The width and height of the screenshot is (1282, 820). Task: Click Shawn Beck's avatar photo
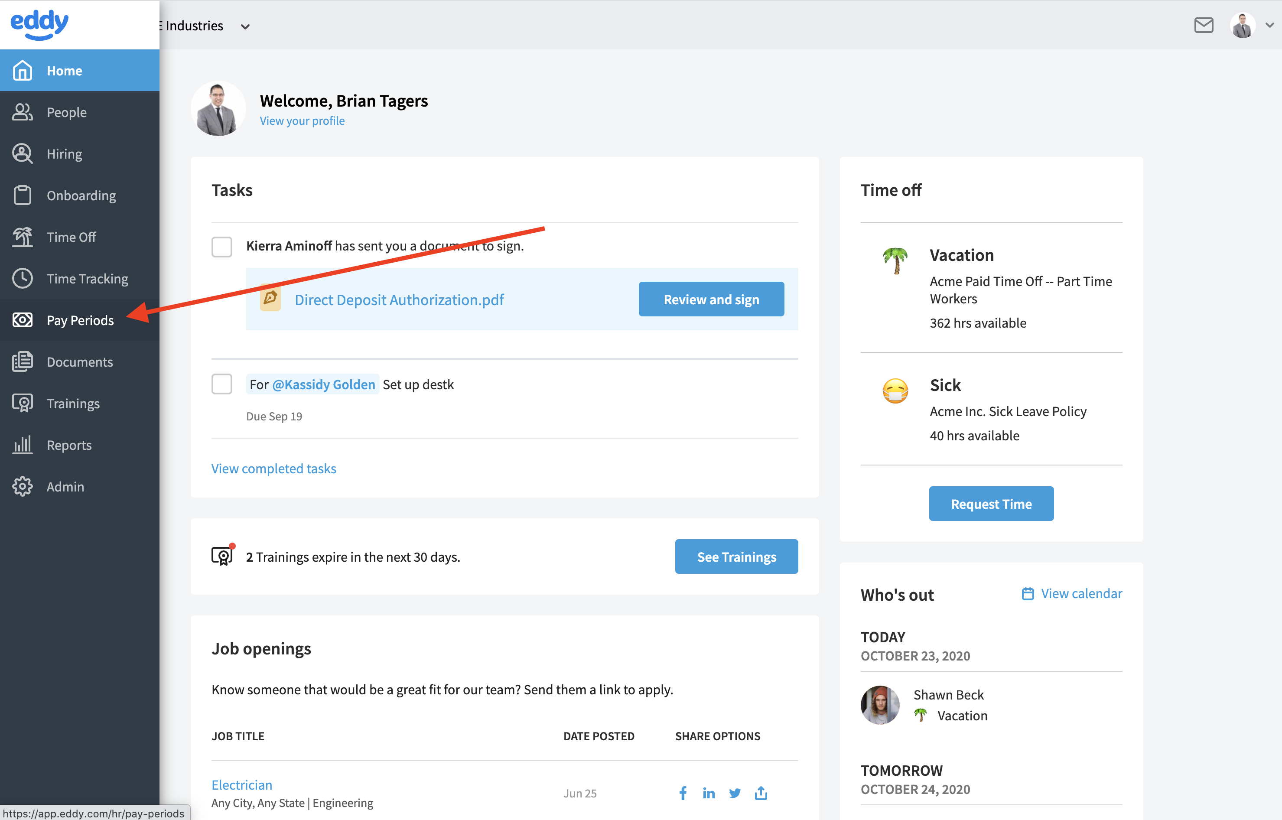(880, 704)
